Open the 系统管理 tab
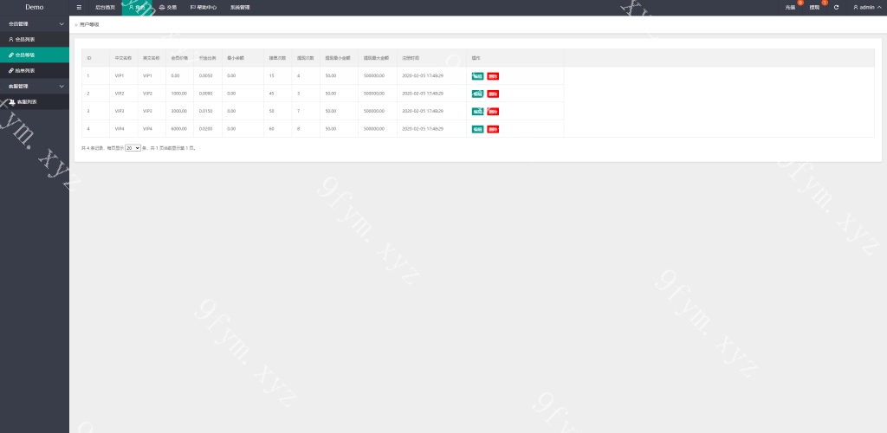The width and height of the screenshot is (887, 433). click(x=240, y=7)
